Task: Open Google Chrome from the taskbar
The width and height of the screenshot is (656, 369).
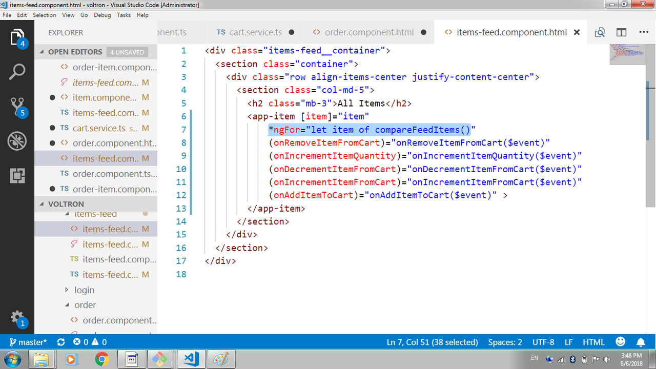Action: pyautogui.click(x=101, y=359)
